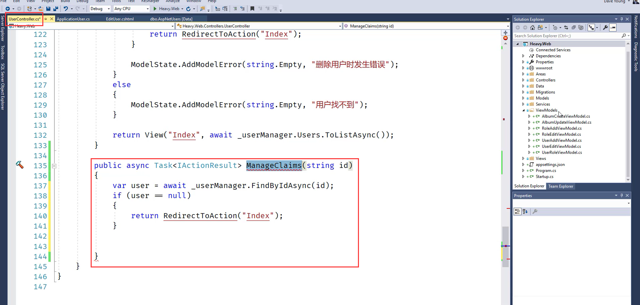The image size is (640, 305).
Task: Switch to the ApplicationUser.cs tab
Action: (x=73, y=19)
